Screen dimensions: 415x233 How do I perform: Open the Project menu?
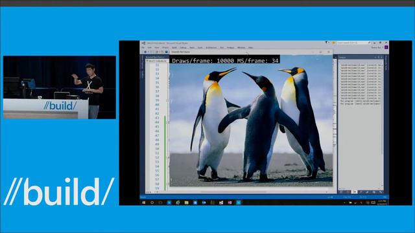pos(165,47)
